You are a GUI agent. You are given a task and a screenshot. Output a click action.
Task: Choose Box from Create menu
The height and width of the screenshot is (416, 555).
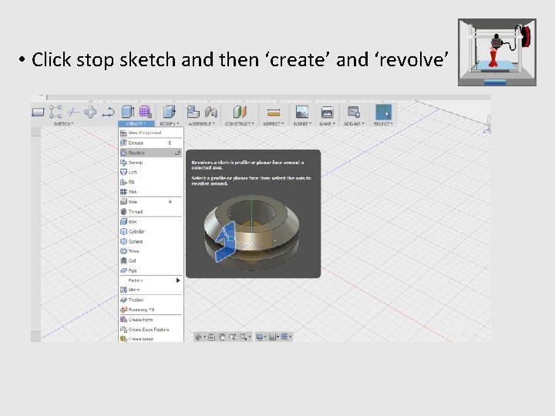(x=151, y=221)
